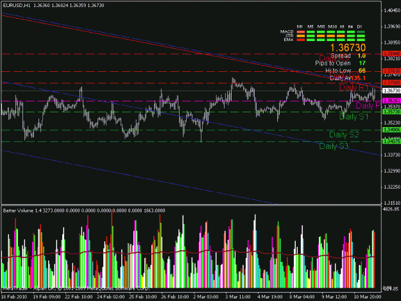Click the Hi to Low value 66
Screen dimensions: 401x301
tap(362, 71)
